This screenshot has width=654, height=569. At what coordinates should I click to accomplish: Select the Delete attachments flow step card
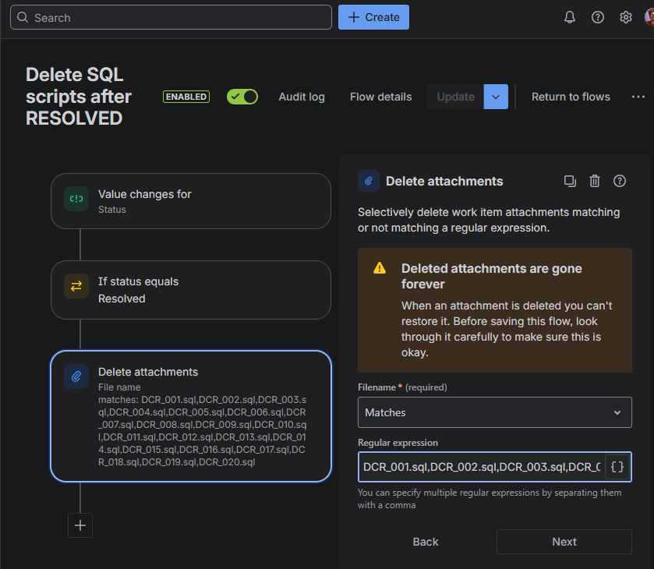(x=191, y=416)
